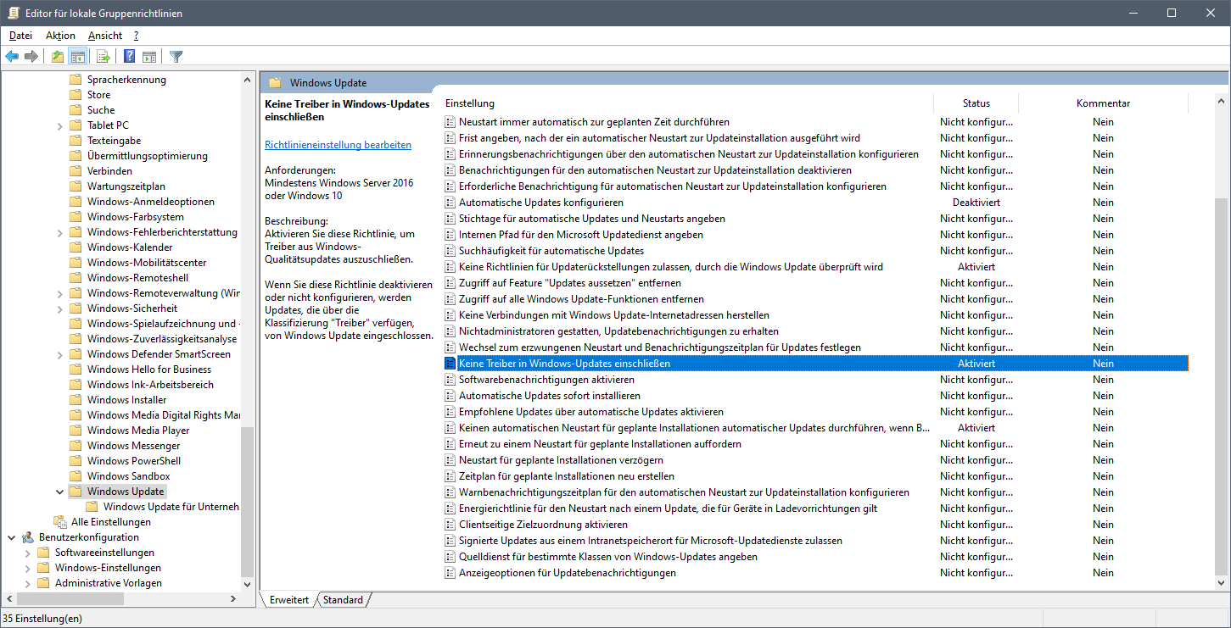Click the tree pane horizontal scrollbar thumb
1231x628 pixels.
[x=70, y=598]
